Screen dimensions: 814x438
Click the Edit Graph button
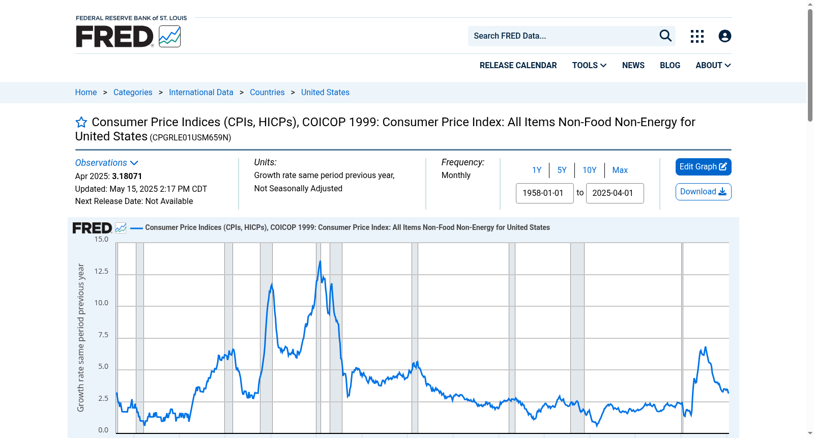703,167
